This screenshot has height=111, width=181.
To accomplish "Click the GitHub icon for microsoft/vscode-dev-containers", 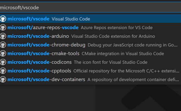I will click(3, 79).
